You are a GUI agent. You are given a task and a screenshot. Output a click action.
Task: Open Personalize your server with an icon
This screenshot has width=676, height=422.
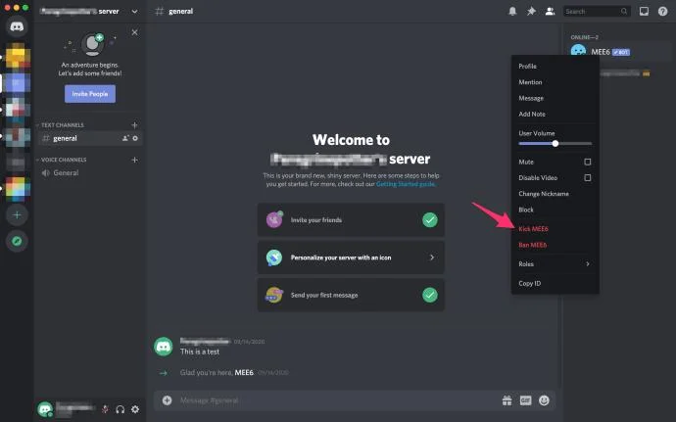click(351, 258)
